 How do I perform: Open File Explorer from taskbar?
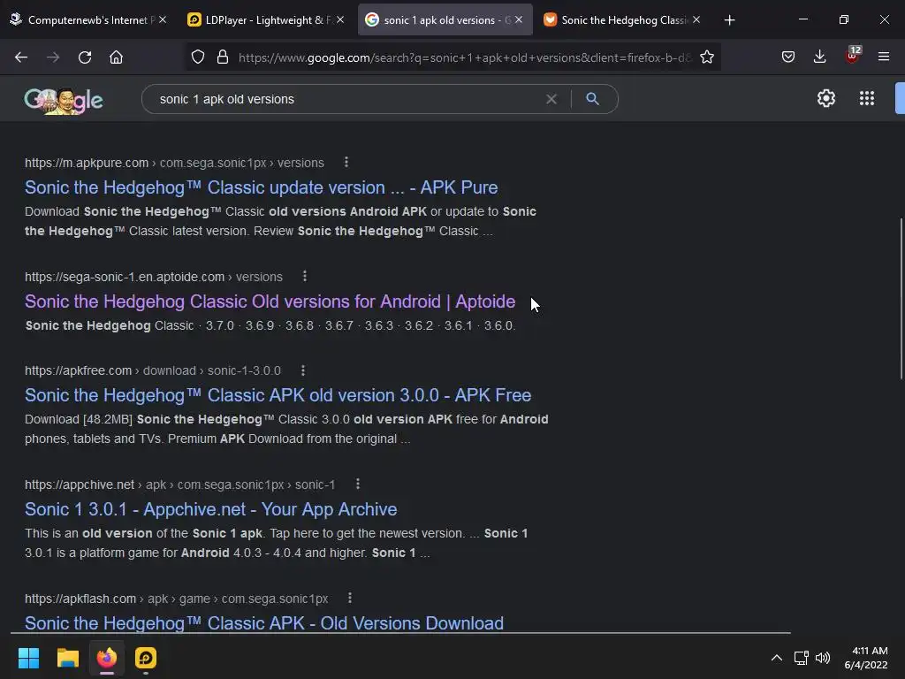[x=67, y=658]
